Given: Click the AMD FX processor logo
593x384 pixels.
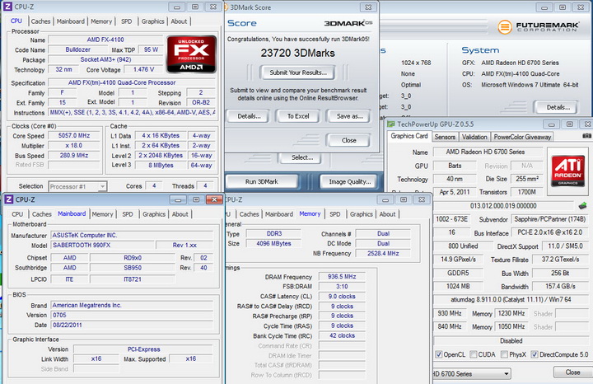Looking at the screenshot, I should [x=191, y=54].
